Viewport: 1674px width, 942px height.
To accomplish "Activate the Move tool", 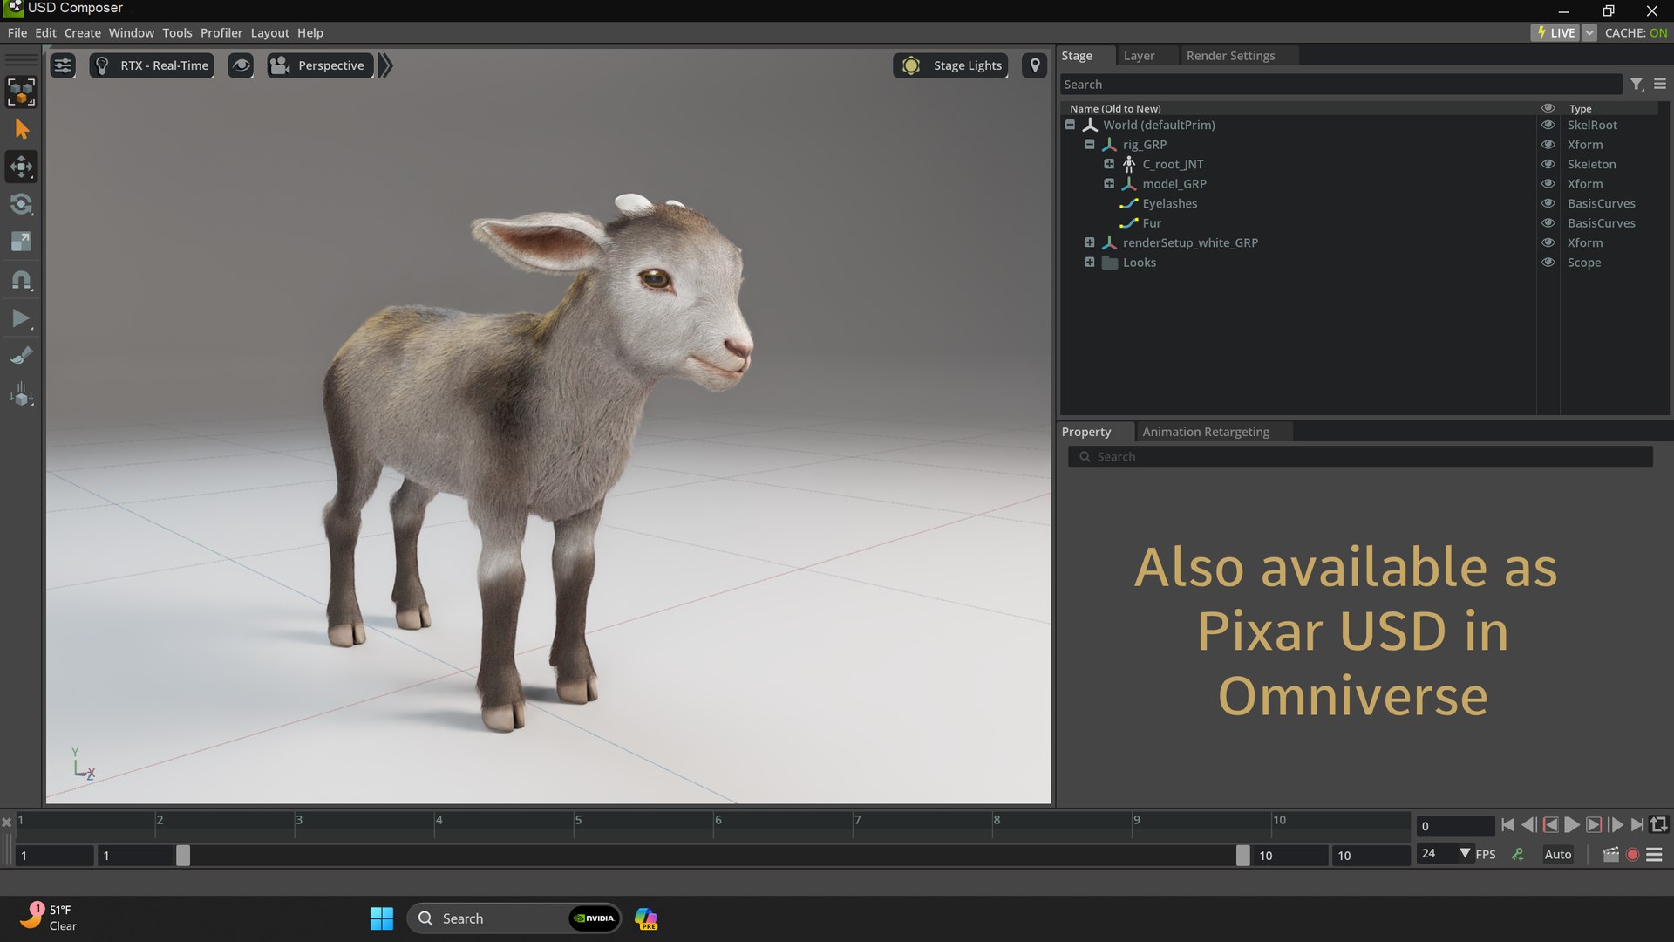I will click(x=21, y=167).
